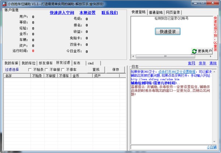
Task: Enable the 不贴条 checkbox
Action: 30,70
